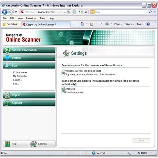
Task: Click the Bing search box
Action: [119, 12]
